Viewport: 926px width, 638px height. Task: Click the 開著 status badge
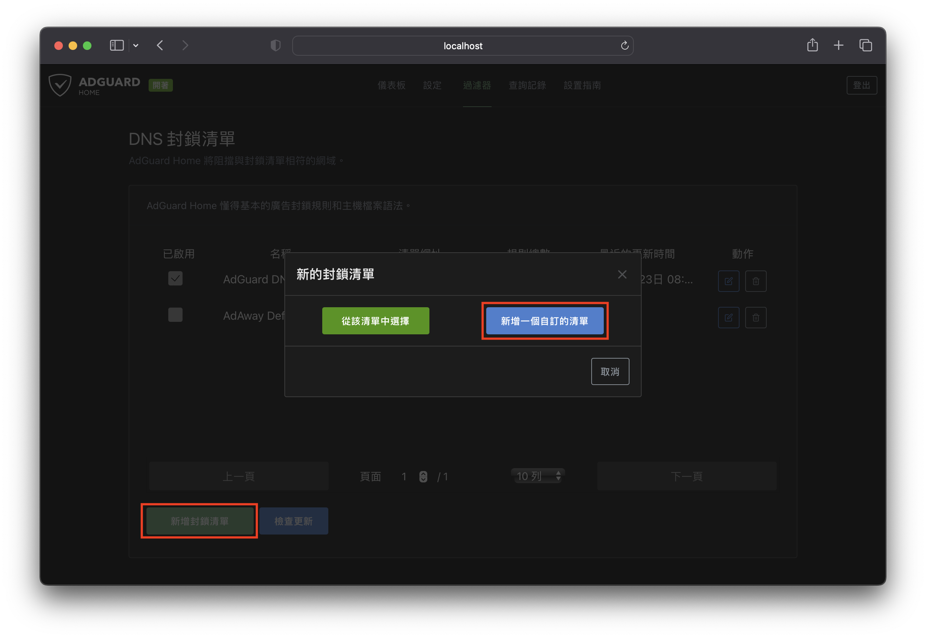[x=160, y=85]
